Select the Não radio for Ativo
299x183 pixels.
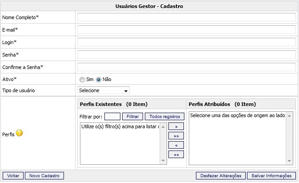[99, 79]
